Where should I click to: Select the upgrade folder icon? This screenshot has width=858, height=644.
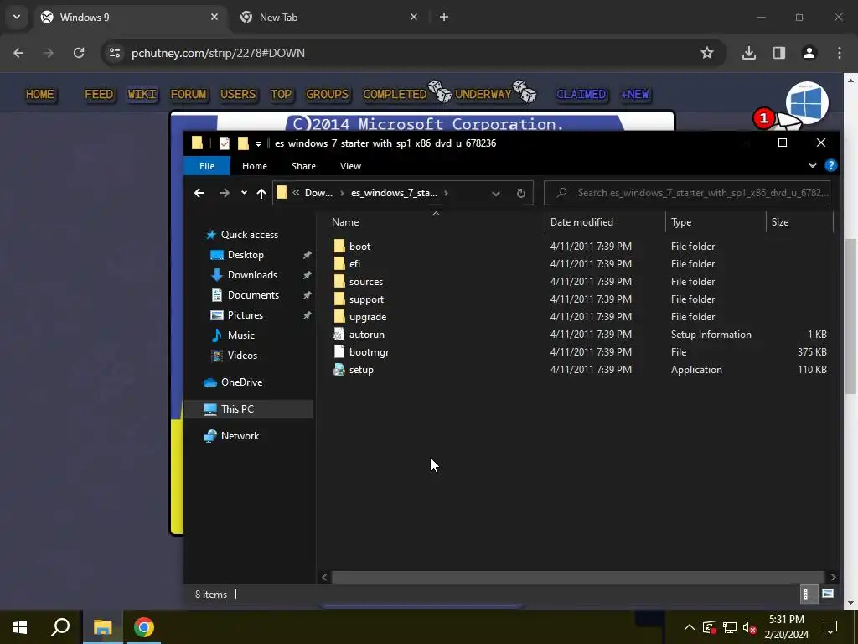[x=339, y=316]
